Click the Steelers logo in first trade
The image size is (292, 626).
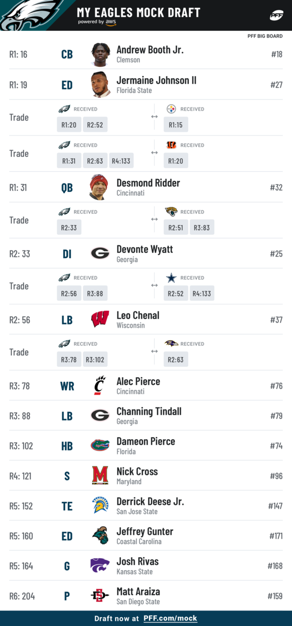pos(171,109)
